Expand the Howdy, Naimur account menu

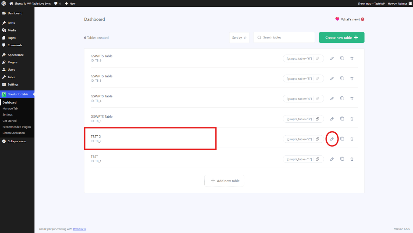(x=398, y=3)
